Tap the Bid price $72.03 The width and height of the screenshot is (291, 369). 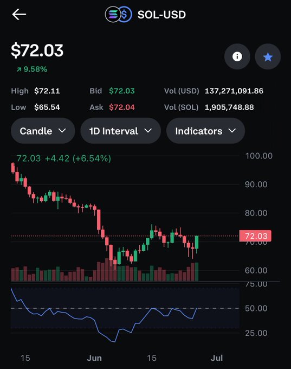[x=122, y=91]
